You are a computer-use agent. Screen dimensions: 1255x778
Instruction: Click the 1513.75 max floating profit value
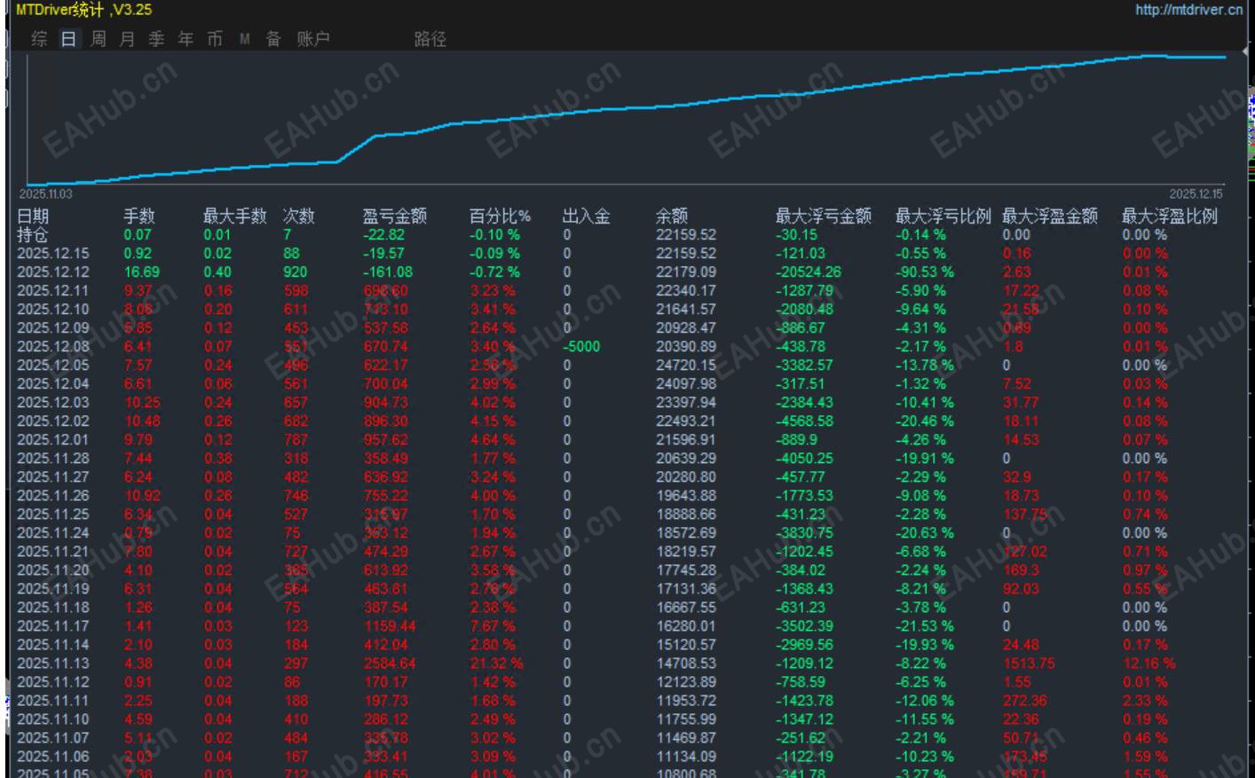[1029, 664]
